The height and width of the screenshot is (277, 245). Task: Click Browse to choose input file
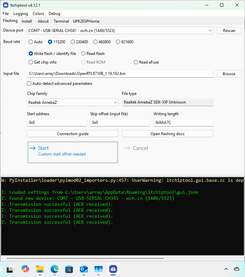(x=229, y=74)
